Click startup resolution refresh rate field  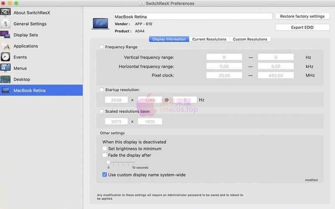coord(185,100)
